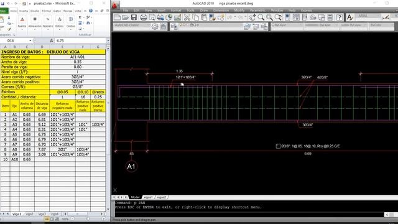Click the Open file icon in AutoCAD
The width and height of the screenshot is (398, 224).
tap(126, 17)
